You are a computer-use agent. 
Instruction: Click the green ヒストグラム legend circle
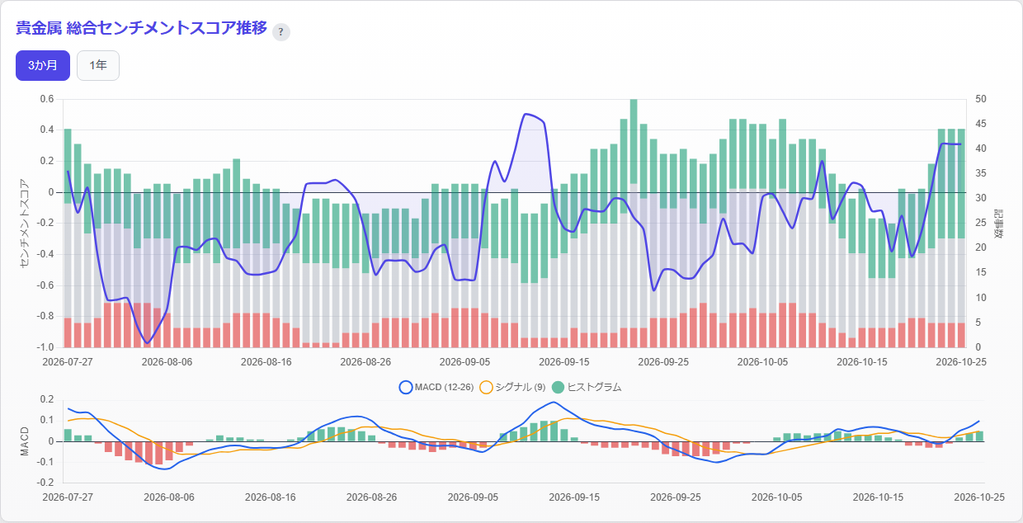click(558, 387)
